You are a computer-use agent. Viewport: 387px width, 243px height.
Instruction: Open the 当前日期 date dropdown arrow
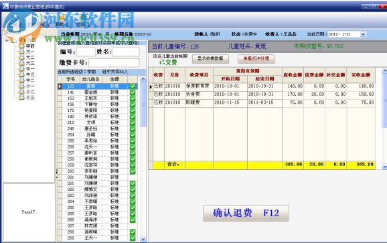pos(363,34)
